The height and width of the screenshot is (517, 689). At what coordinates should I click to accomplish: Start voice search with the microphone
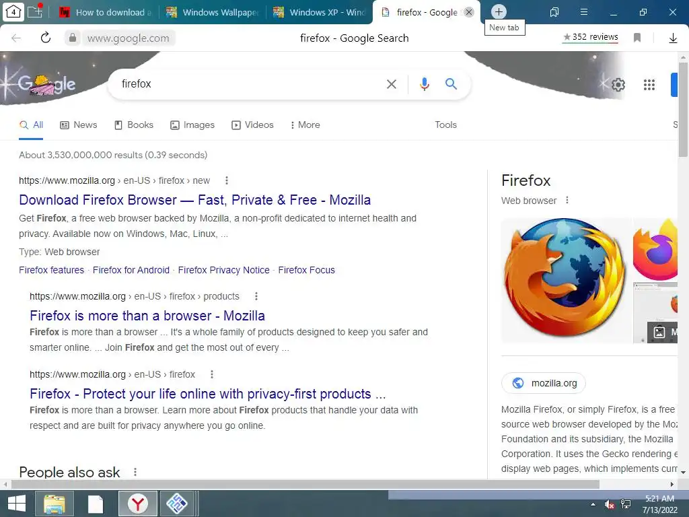point(424,83)
